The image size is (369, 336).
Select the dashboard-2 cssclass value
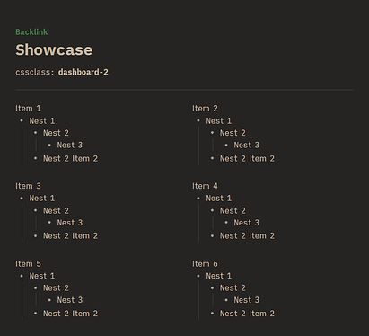pos(83,72)
